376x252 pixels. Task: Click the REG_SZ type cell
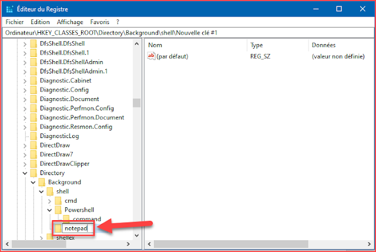pos(260,56)
